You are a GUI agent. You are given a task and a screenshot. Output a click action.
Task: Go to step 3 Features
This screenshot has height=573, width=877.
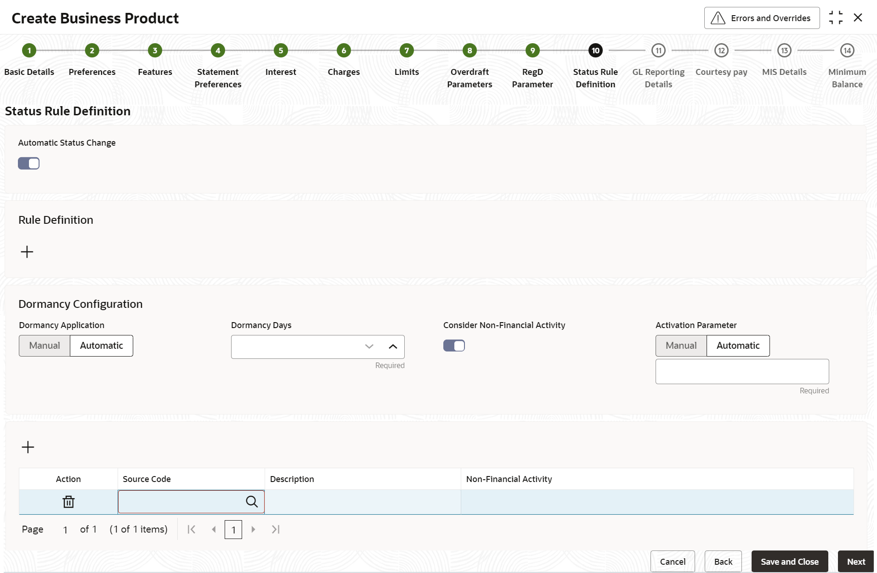(155, 51)
